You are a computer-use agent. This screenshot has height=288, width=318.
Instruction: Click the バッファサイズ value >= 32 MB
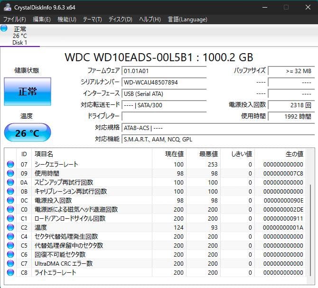[291, 71]
